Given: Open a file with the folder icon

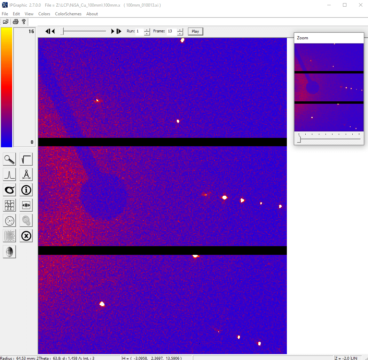Looking at the screenshot, I should point(6,22).
